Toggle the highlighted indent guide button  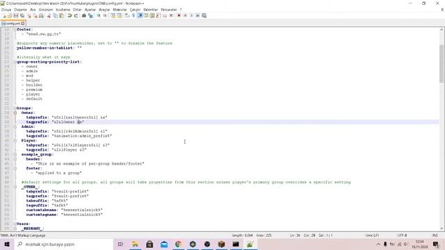(140, 15)
